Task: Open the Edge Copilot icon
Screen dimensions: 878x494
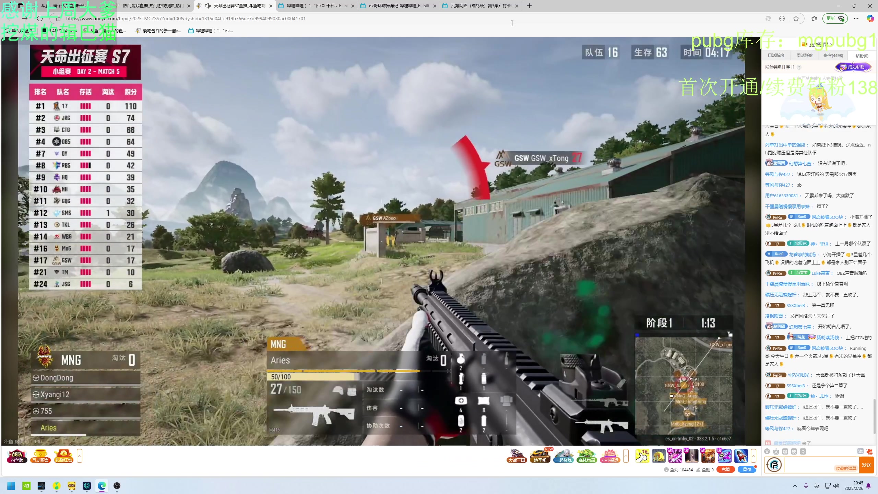Action: [x=870, y=19]
